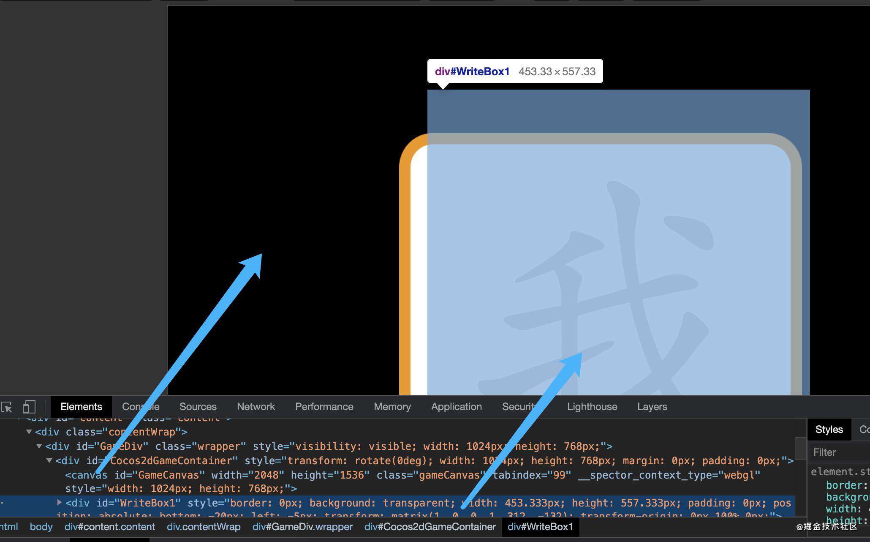Click the div#Cocos2dGameContainer breadcrumb
The height and width of the screenshot is (542, 870).
(430, 527)
